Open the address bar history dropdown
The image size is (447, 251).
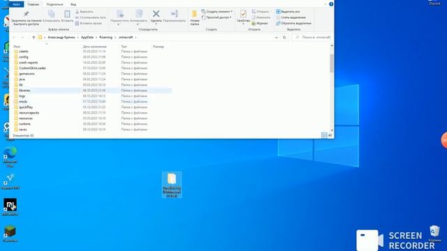pos(277,38)
